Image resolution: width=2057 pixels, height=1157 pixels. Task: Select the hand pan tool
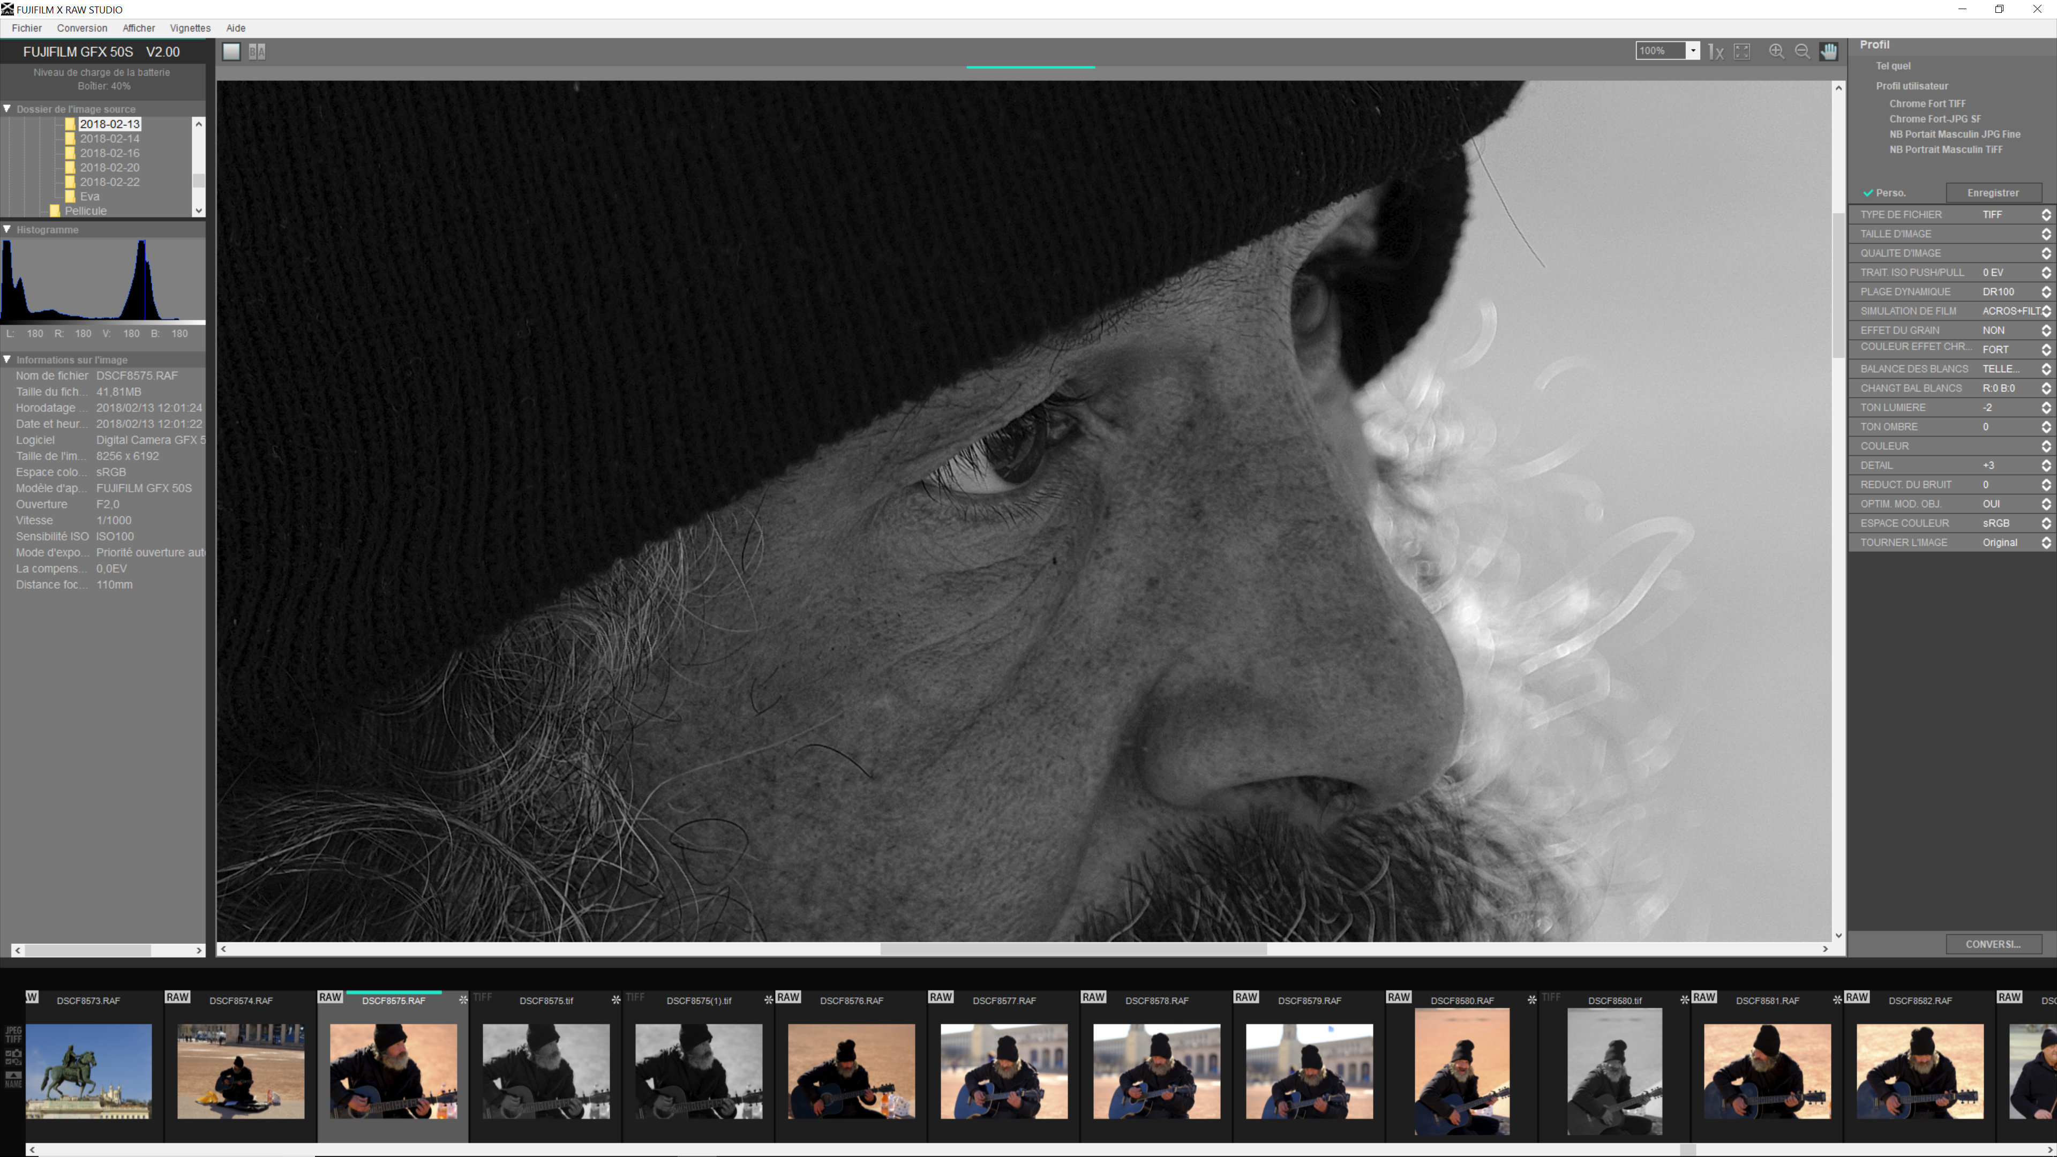pos(1829,51)
